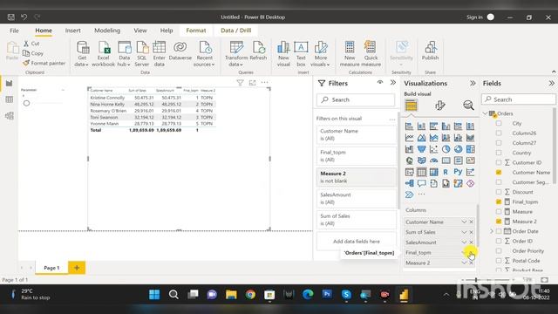This screenshot has width=558, height=314.
Task: Switch to the Data / Drill tab
Action: [236, 31]
